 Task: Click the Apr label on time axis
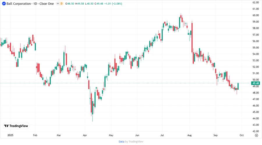[x=85, y=135]
